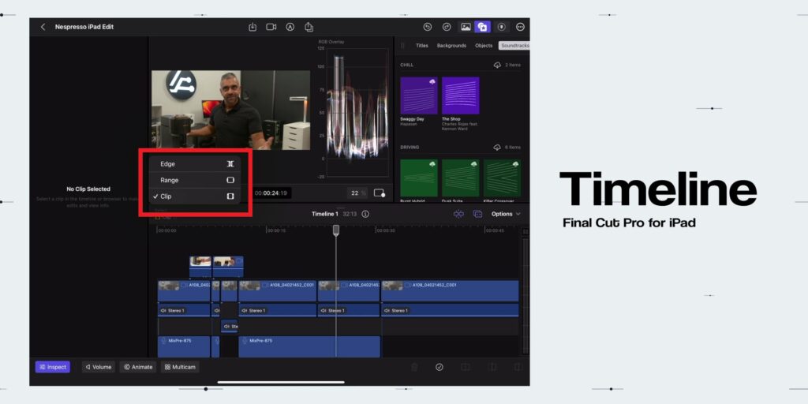Image resolution: width=808 pixels, height=404 pixels.
Task: Undo the last edit
Action: click(427, 27)
